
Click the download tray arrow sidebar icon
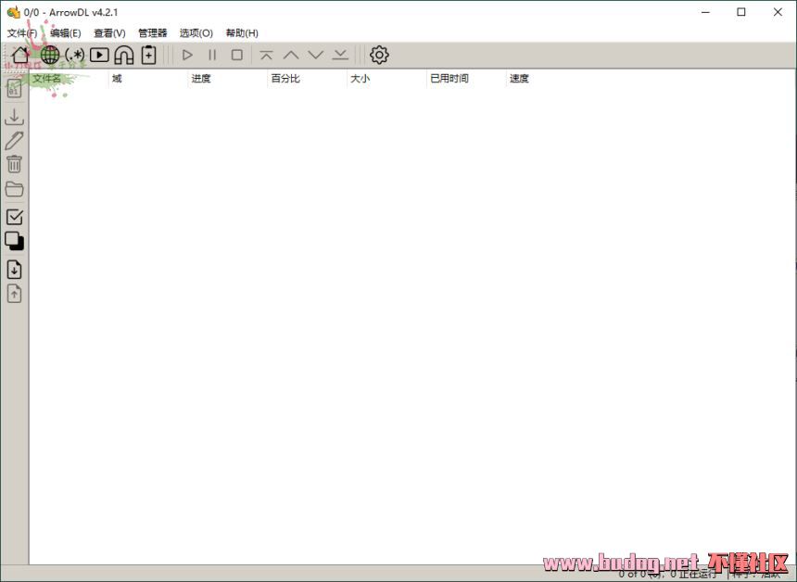(14, 117)
